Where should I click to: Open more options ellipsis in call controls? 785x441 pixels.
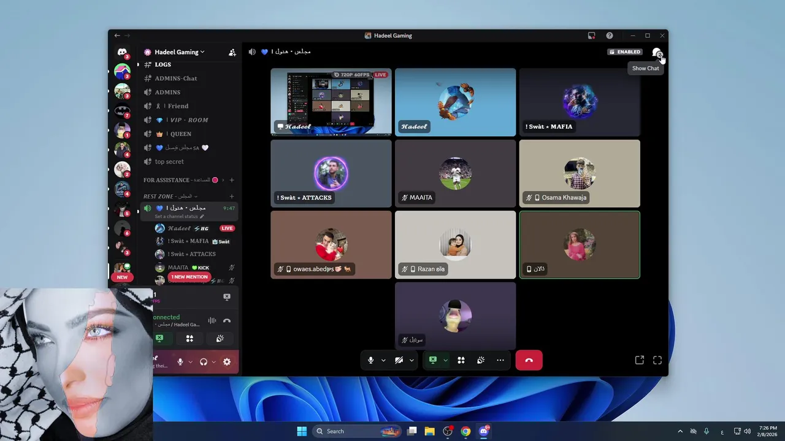click(500, 360)
